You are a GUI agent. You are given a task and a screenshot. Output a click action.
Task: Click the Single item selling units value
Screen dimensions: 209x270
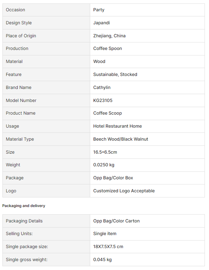(x=105, y=234)
